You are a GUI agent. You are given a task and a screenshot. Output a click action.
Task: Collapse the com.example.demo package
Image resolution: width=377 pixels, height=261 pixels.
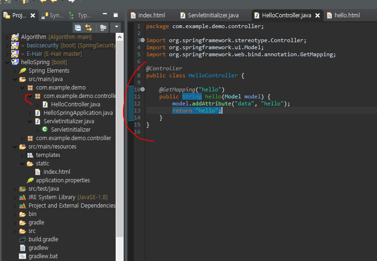pos(22,88)
